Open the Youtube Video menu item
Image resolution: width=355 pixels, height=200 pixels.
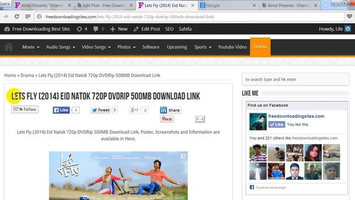[232, 47]
